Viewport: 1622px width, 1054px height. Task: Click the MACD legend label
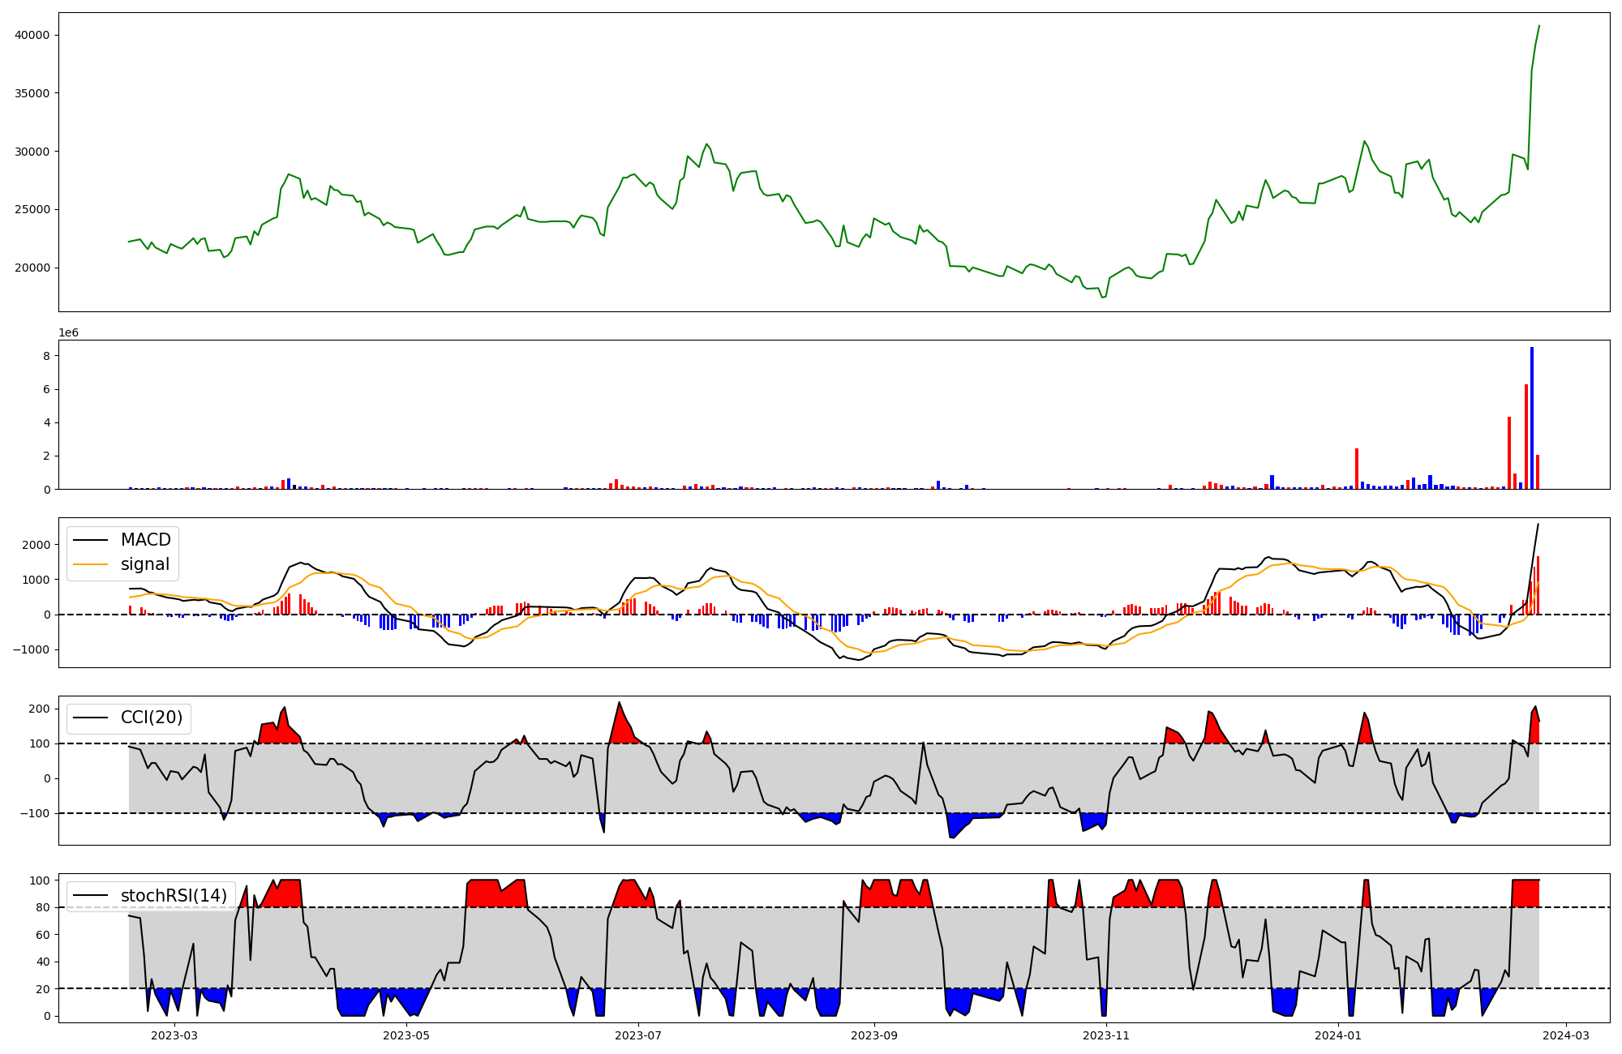coord(145,540)
